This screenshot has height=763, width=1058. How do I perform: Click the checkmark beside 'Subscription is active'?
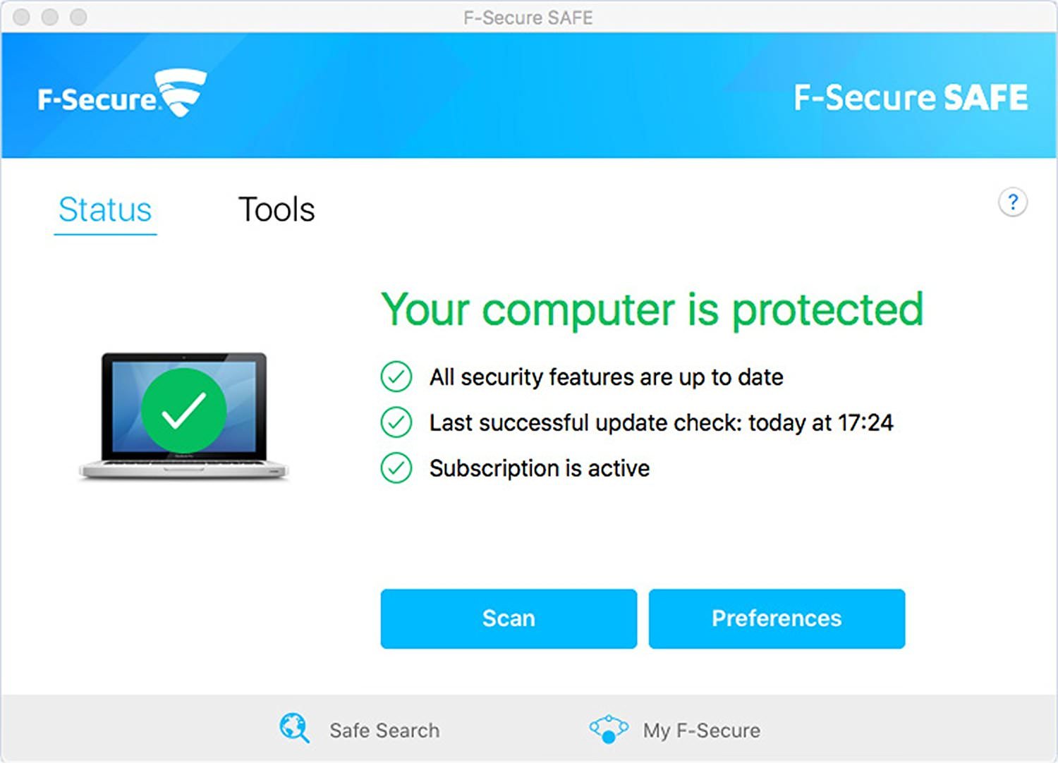(x=396, y=468)
